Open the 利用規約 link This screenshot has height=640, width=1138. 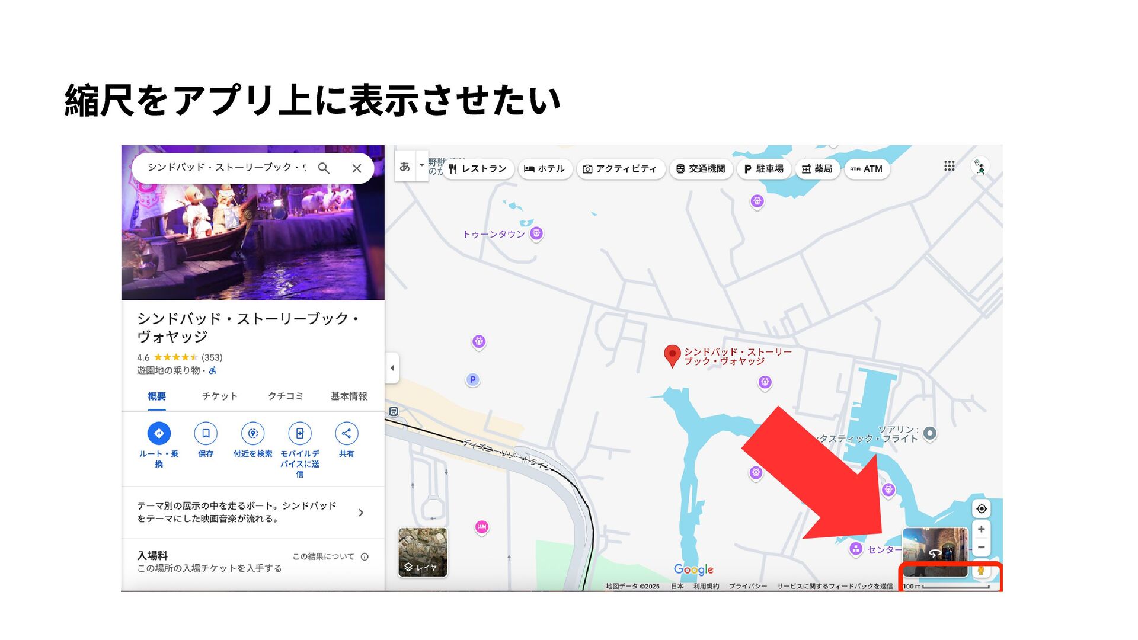coord(706,587)
